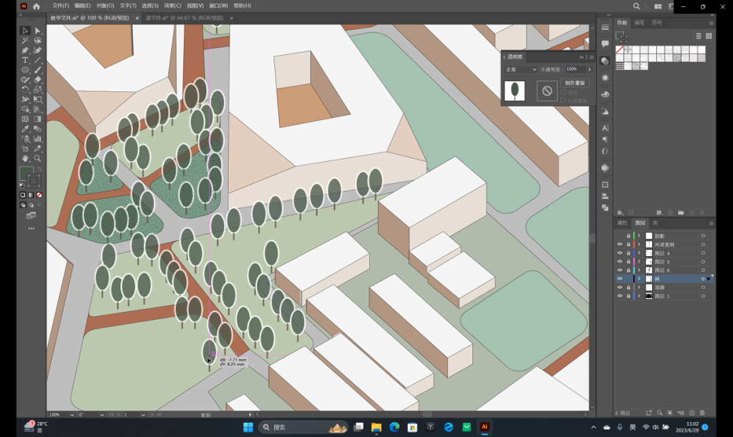Click the opacity 100% input field
733x437 pixels.
[x=575, y=69]
